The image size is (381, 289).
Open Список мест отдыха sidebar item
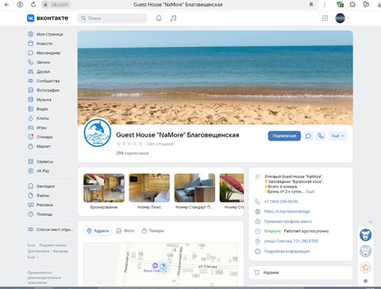[x=50, y=229]
